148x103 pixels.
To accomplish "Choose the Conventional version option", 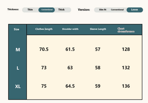I will (117, 10).
